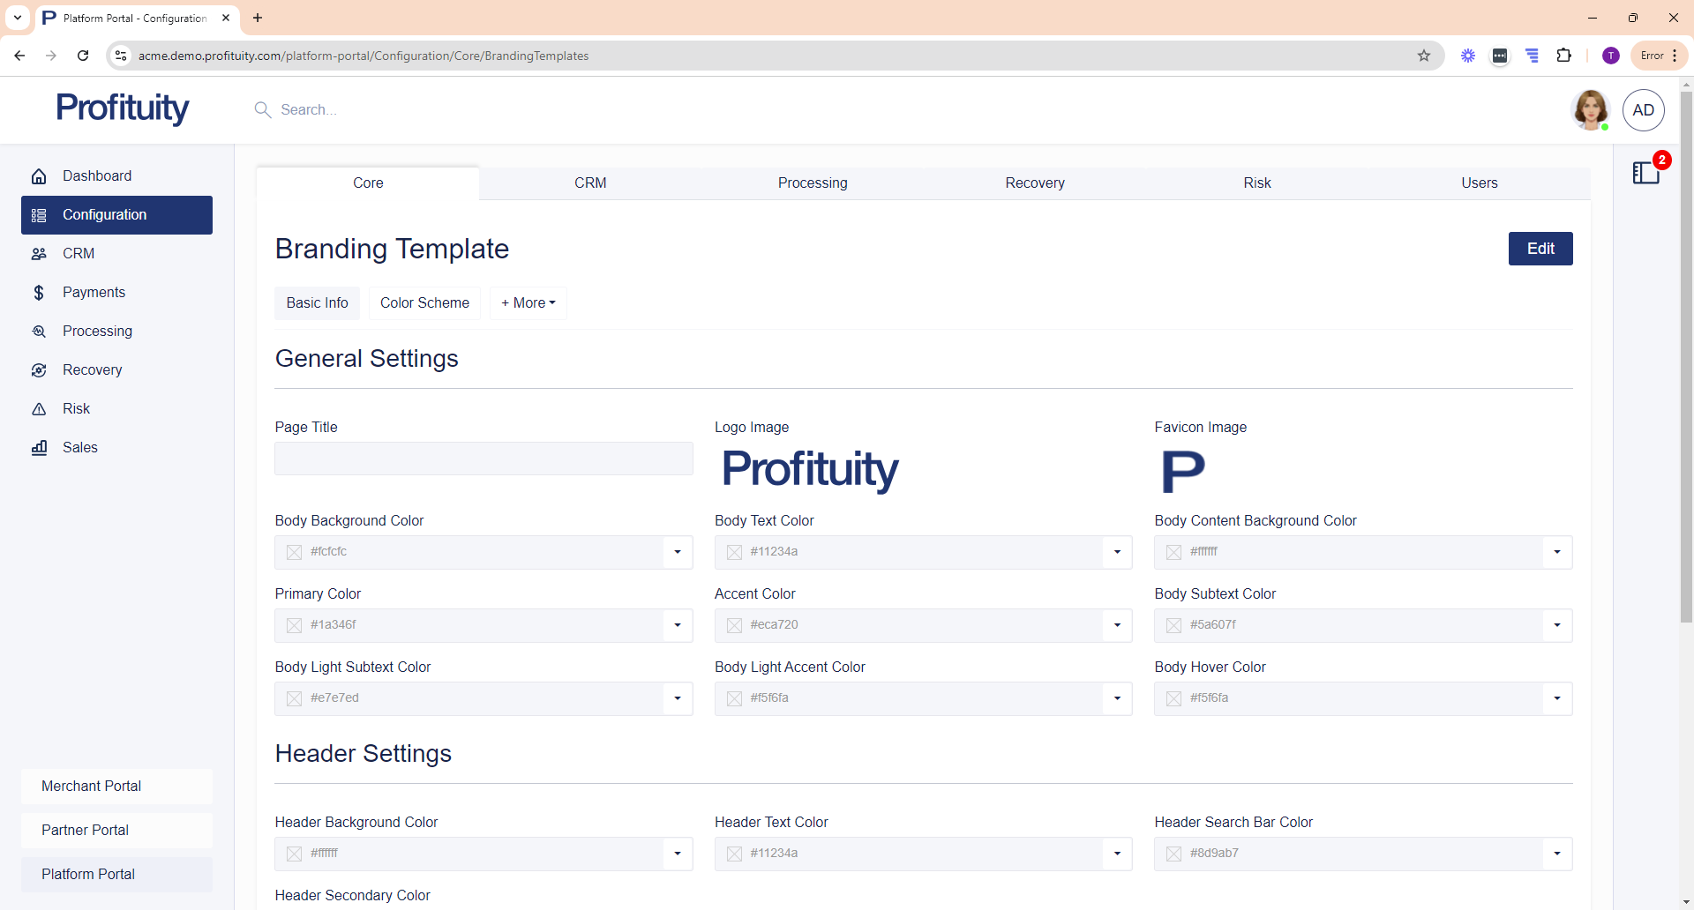
Task: Switch to the Users tab
Action: (x=1479, y=183)
